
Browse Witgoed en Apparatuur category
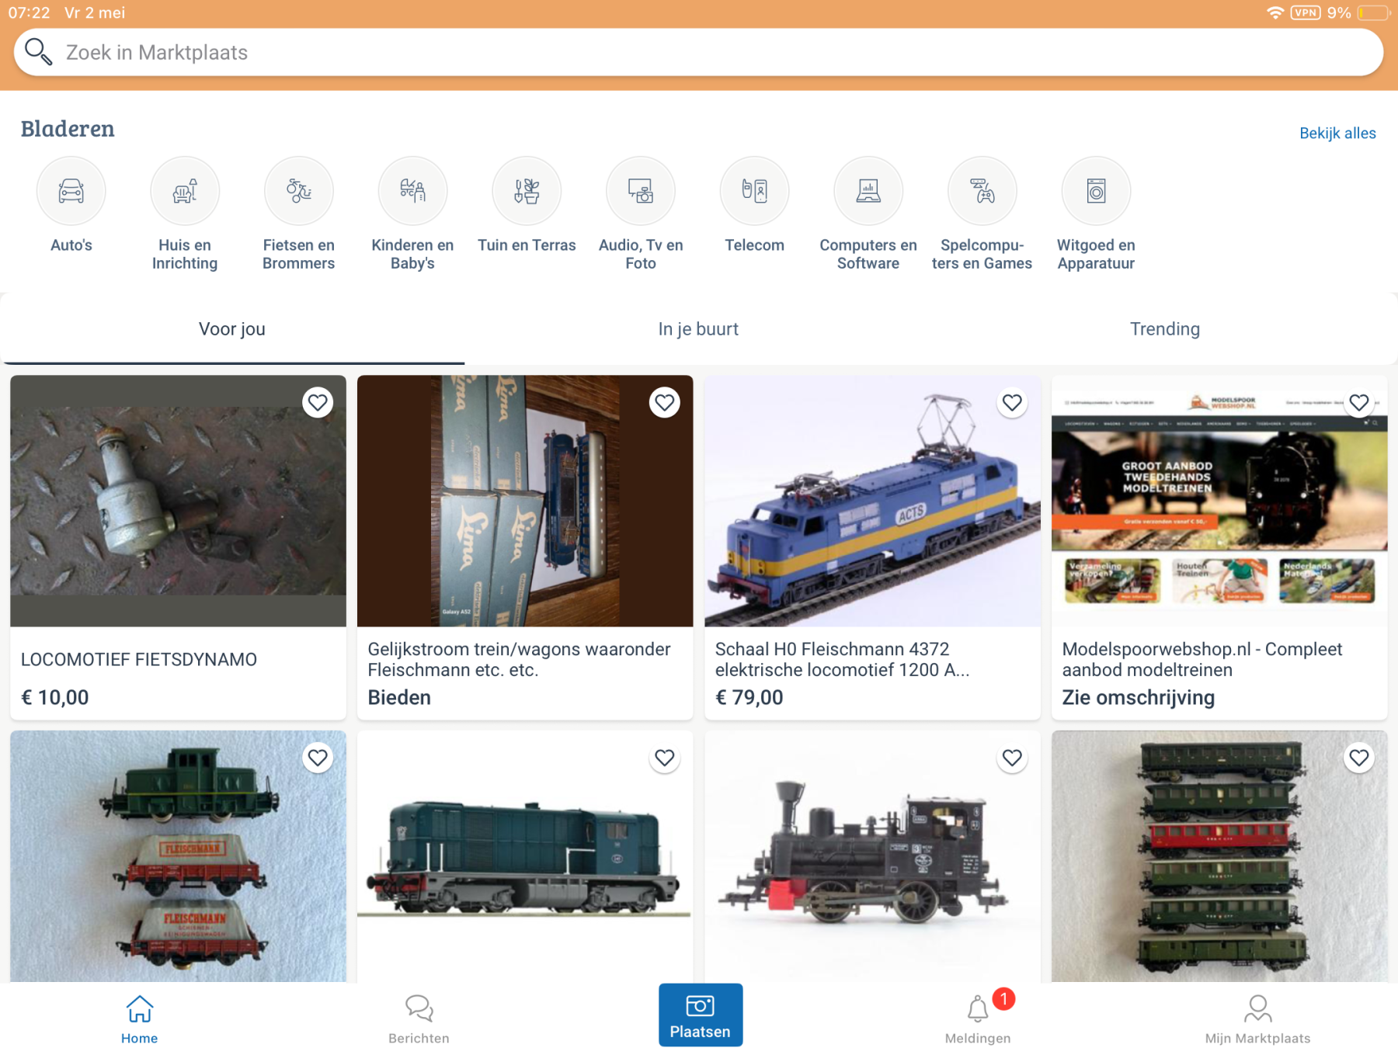1096,191
